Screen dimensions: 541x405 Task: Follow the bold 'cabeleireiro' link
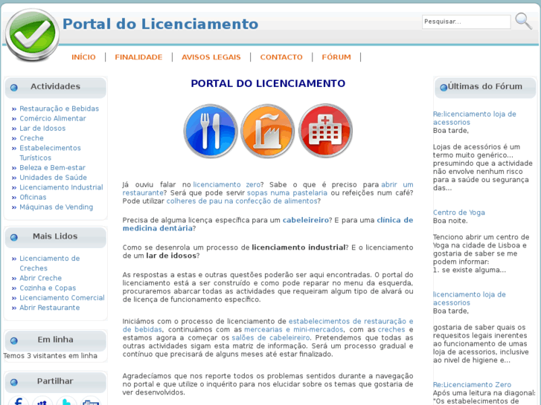click(x=306, y=220)
